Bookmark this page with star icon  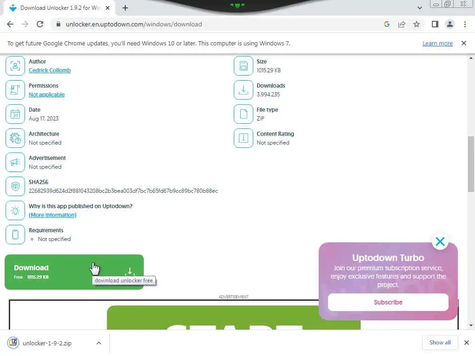[x=417, y=24]
